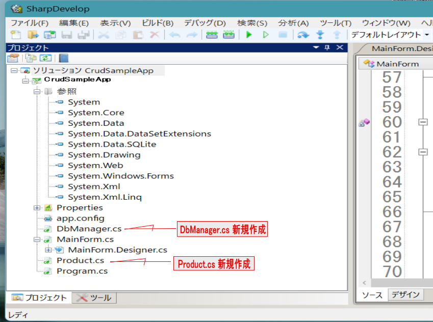This screenshot has width=433, height=322.
Task: Select DbManager.cs in the project tree
Action: [89, 229]
